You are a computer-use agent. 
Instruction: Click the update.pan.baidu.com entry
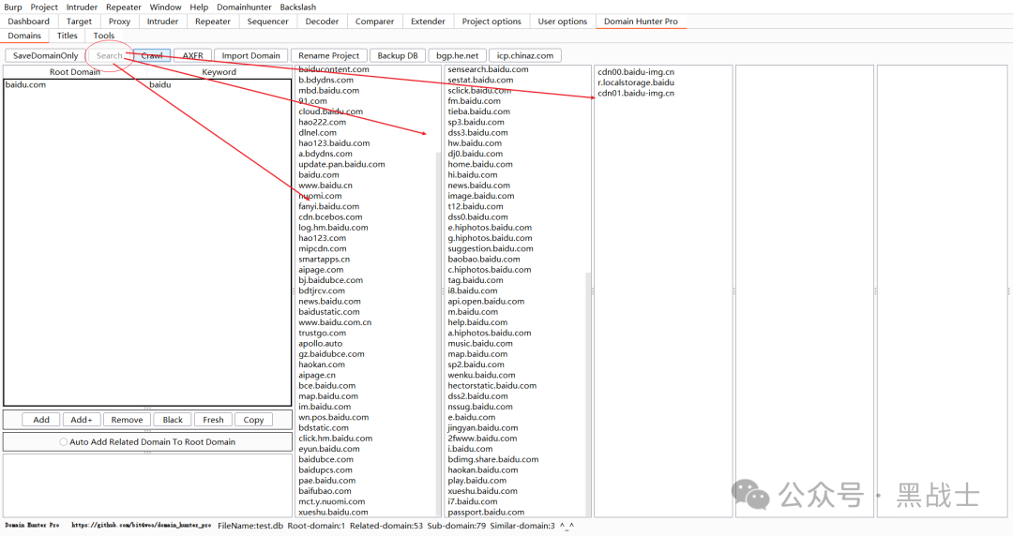tap(341, 164)
